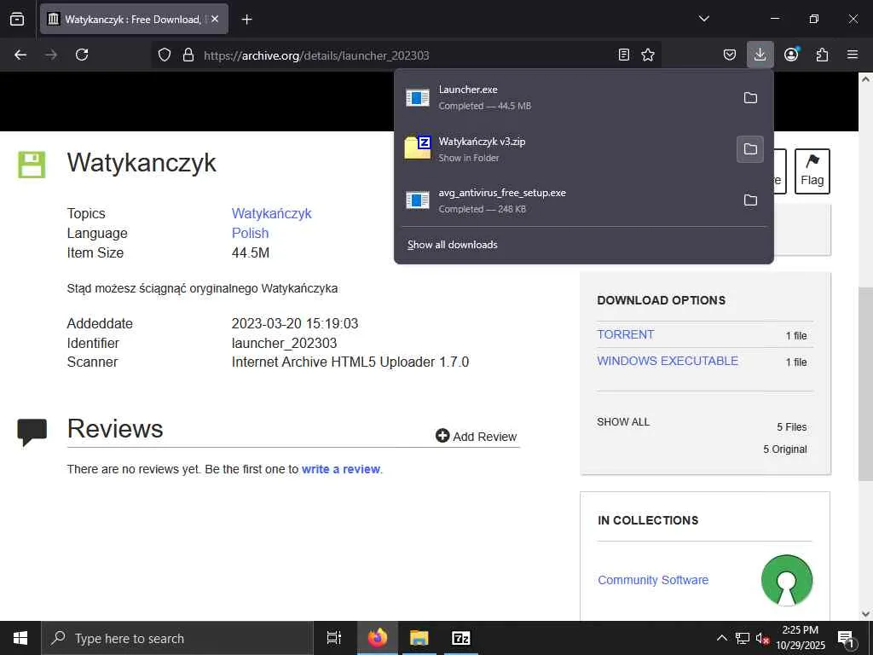This screenshot has height=655, width=873.
Task: Open the Firefox application hamburger menu
Action: (853, 55)
